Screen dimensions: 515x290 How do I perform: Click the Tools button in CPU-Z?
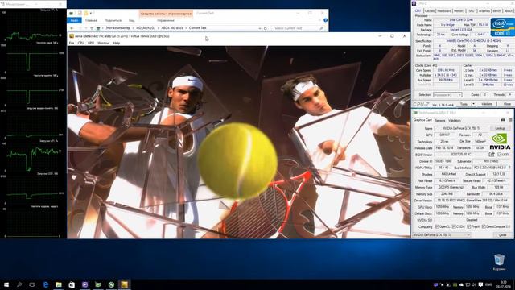[x=463, y=104]
